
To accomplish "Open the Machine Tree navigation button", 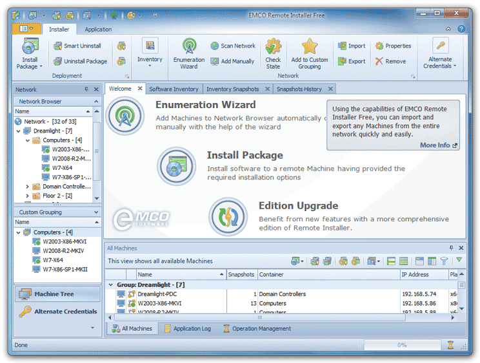I will click(x=57, y=294).
